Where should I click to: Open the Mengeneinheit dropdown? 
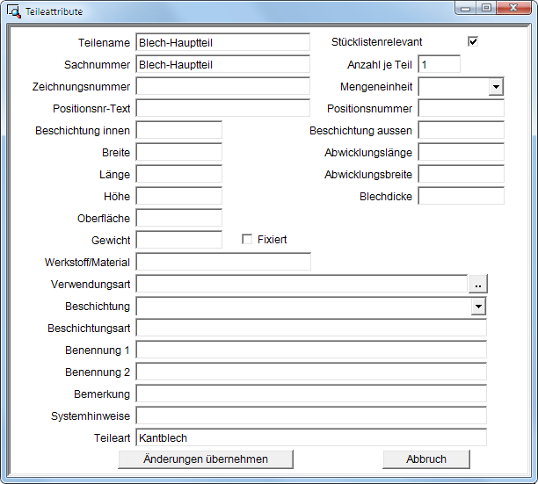[x=496, y=87]
